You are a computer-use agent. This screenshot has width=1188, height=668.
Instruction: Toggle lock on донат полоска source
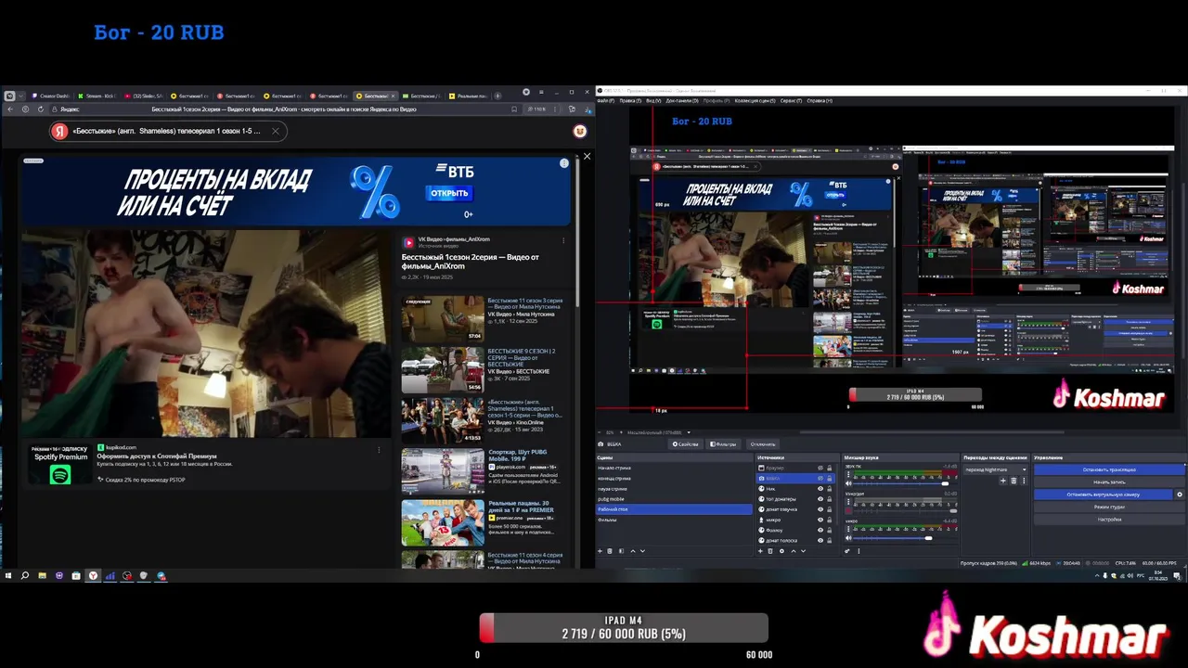coord(829,540)
